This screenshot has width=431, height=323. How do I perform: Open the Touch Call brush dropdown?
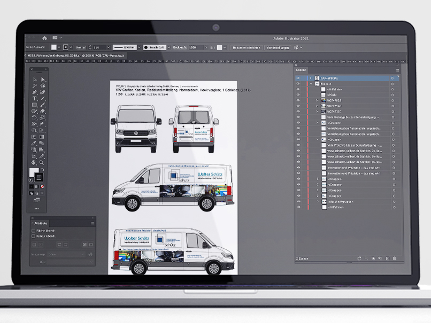(x=169, y=47)
